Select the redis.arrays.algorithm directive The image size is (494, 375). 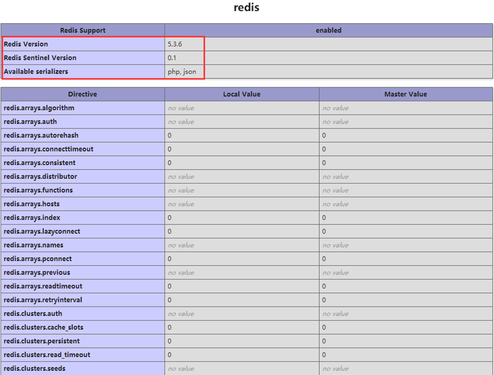[39, 108]
